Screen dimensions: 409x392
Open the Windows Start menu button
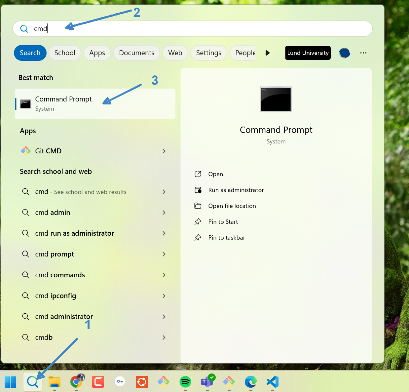(11, 382)
